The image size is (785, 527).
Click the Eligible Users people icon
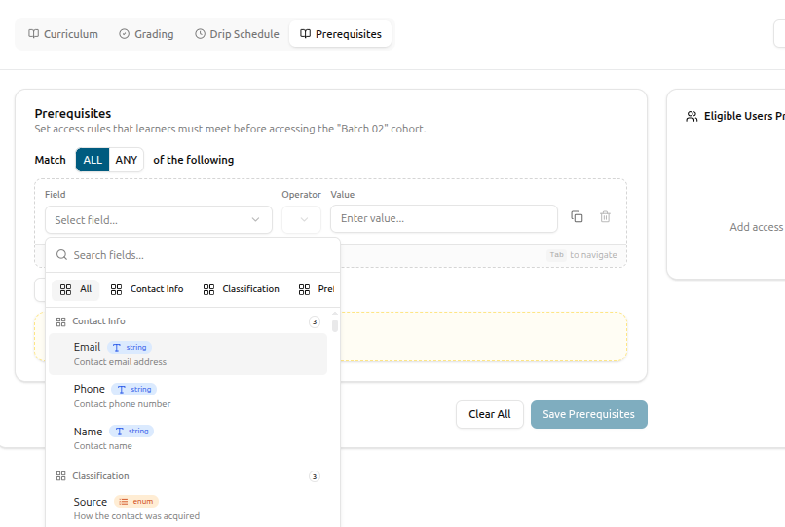pyautogui.click(x=692, y=116)
